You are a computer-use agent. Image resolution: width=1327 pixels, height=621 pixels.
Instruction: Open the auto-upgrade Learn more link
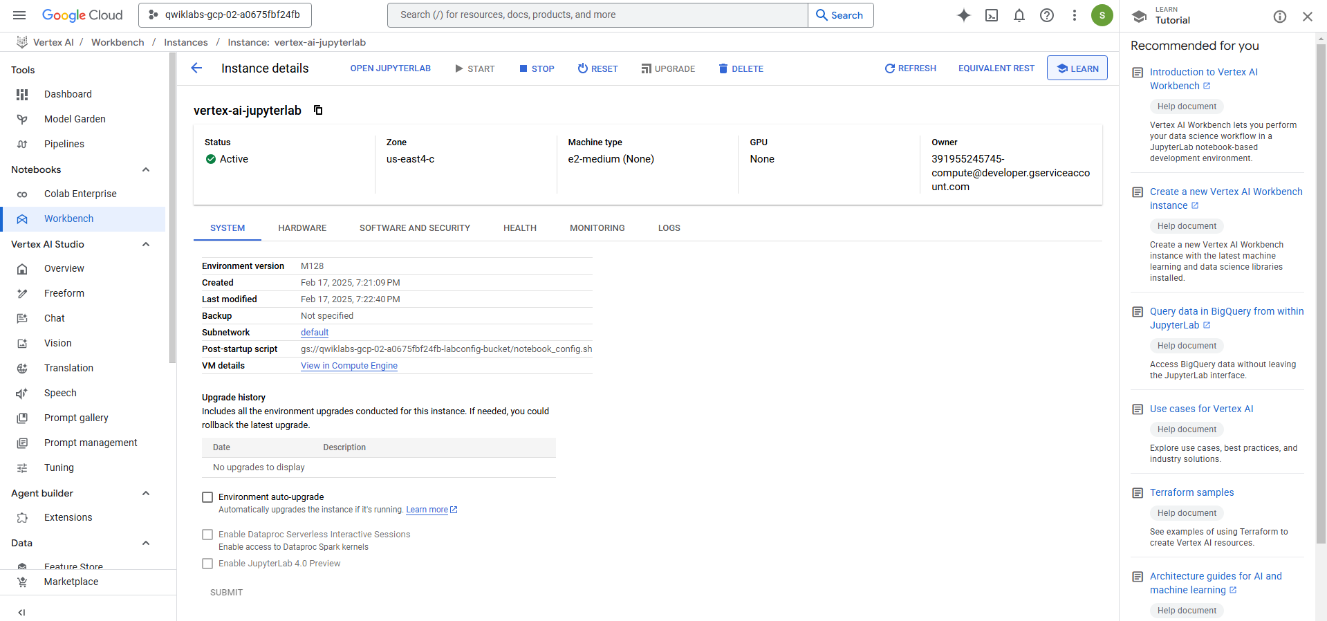tap(431, 510)
